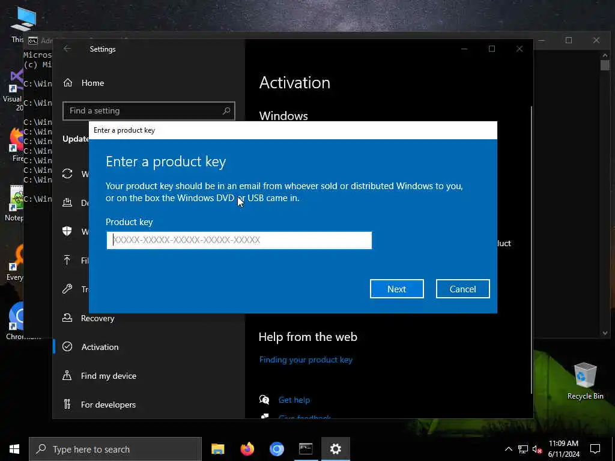Open the Windows Start menu
The width and height of the screenshot is (615, 461).
14,449
